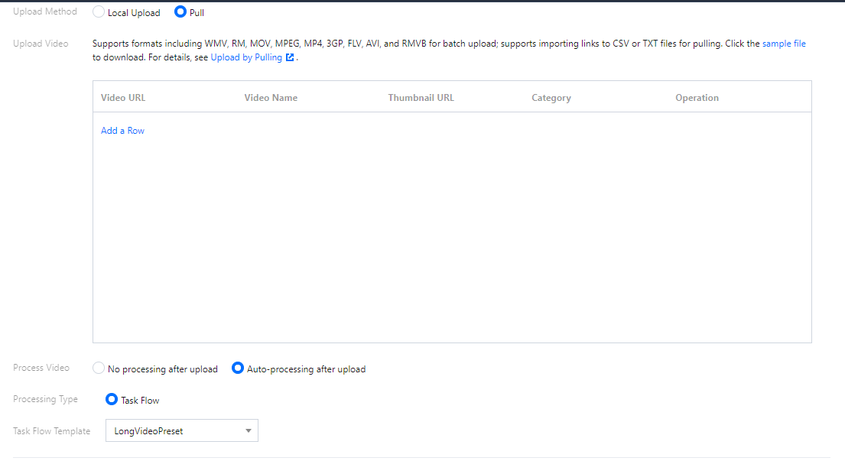This screenshot has width=845, height=461.
Task: Click the Task Flow Template dropdown arrow
Action: tap(248, 430)
